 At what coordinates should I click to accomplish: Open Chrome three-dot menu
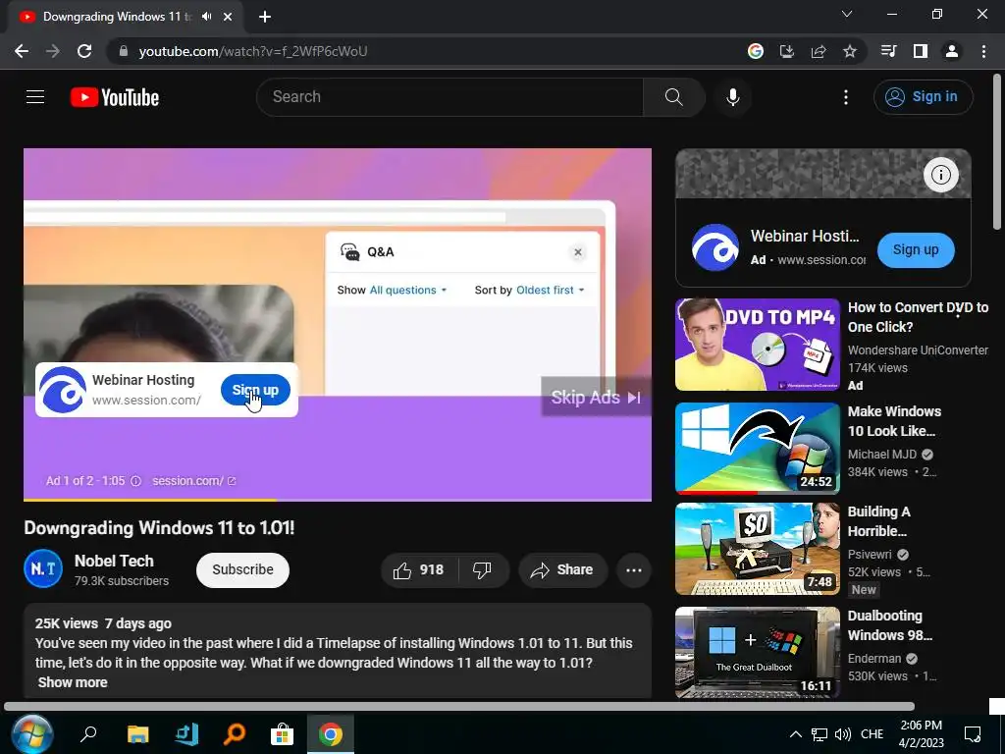click(983, 51)
